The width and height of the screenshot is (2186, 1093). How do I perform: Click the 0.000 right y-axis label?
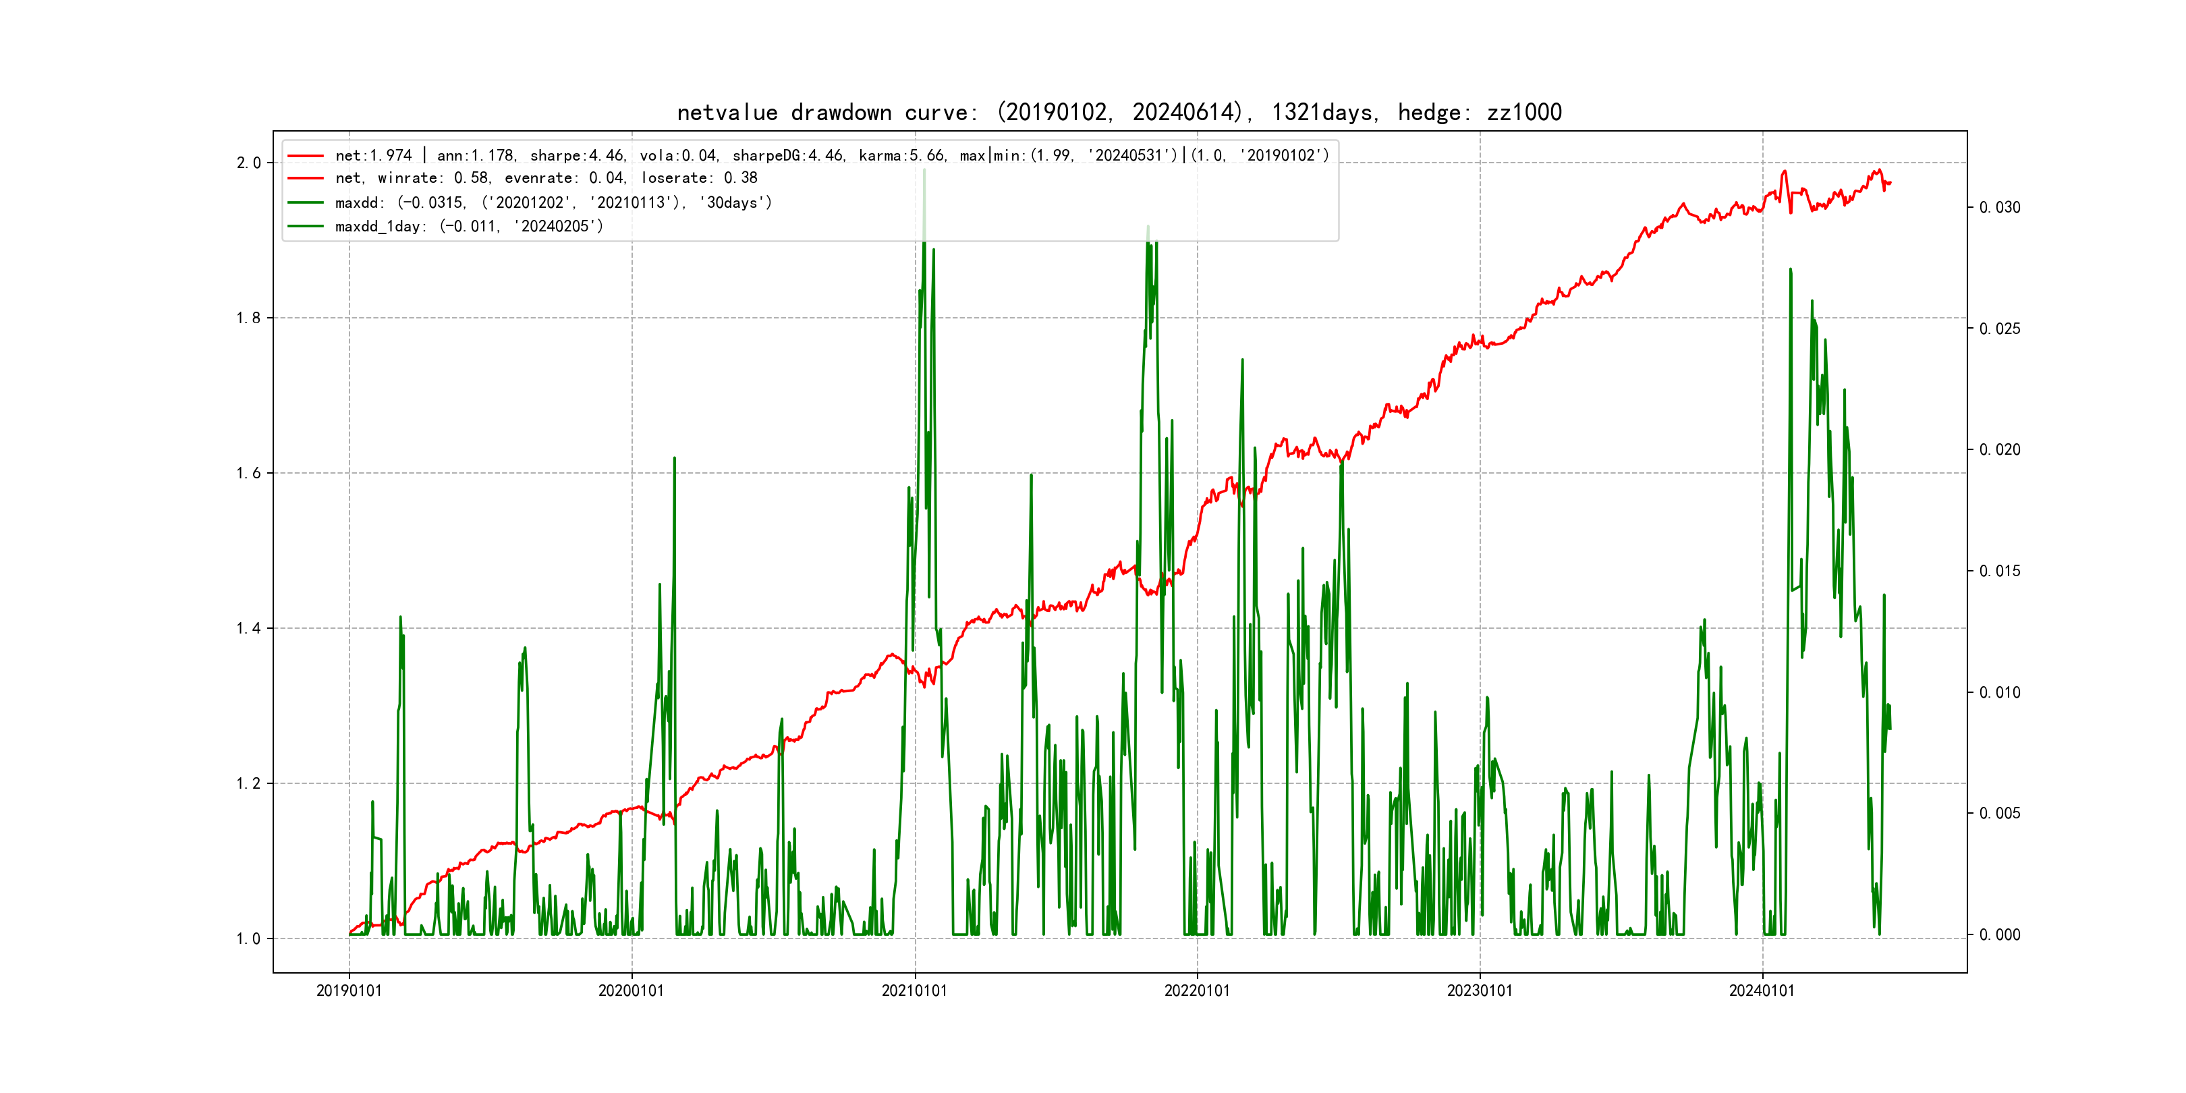tap(1999, 935)
